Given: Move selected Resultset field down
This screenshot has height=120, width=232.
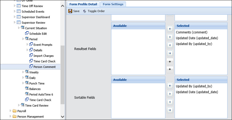Looking at the screenshot, I should (x=170, y=70).
